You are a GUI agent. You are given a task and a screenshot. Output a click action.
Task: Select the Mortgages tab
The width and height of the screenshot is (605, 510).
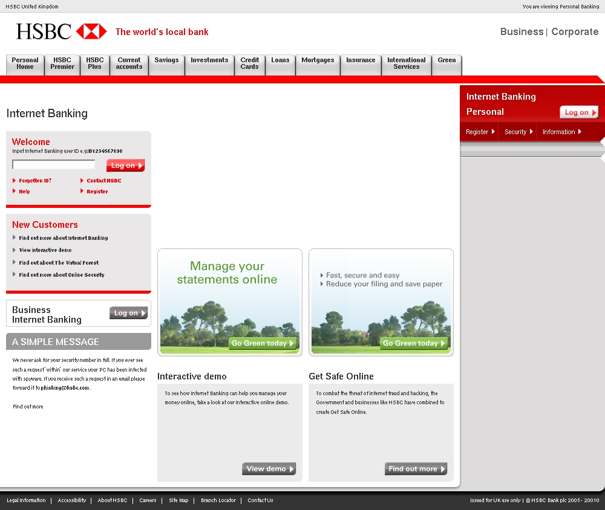pyautogui.click(x=318, y=65)
